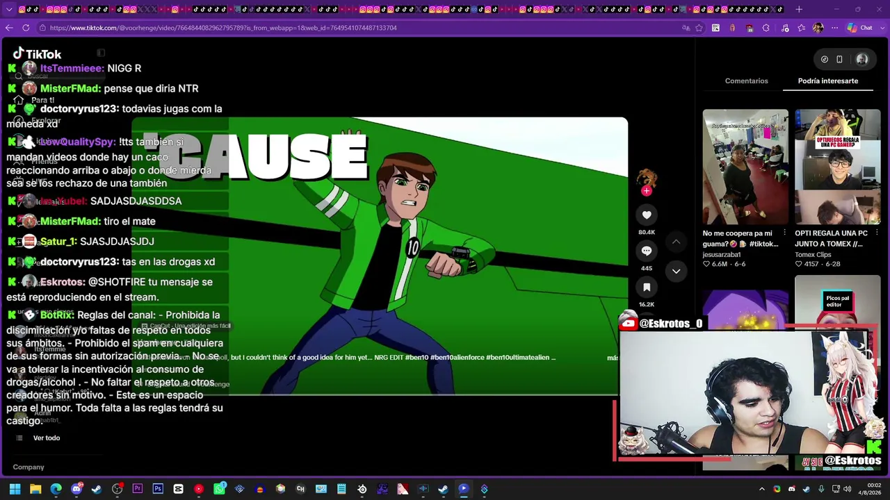Open the 'Picos pal editor' video thumbnail
Viewport: 890px width, 500px height.
pos(838,301)
